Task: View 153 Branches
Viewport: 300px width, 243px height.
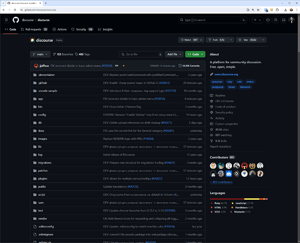Action: pyautogui.click(x=63, y=54)
